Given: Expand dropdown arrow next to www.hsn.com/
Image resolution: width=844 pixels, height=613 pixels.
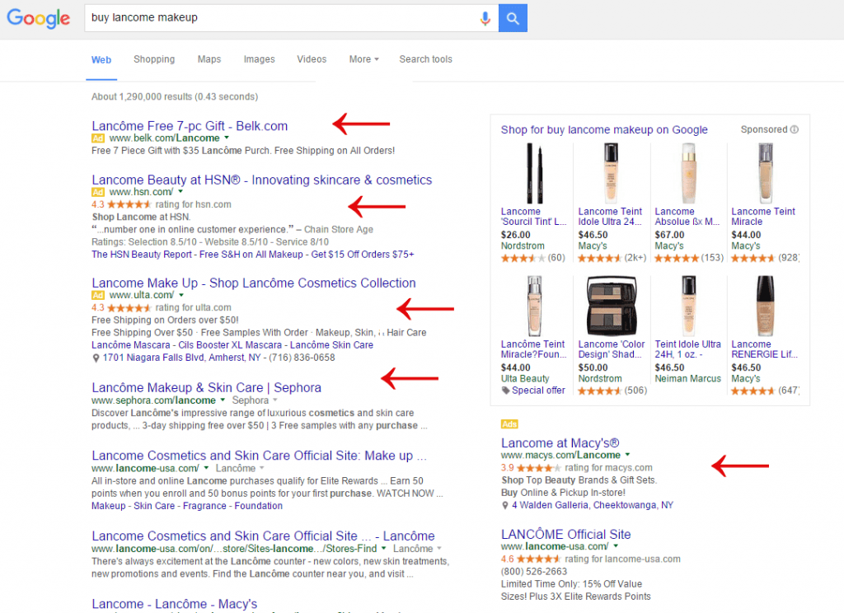Looking at the screenshot, I should pos(181,192).
